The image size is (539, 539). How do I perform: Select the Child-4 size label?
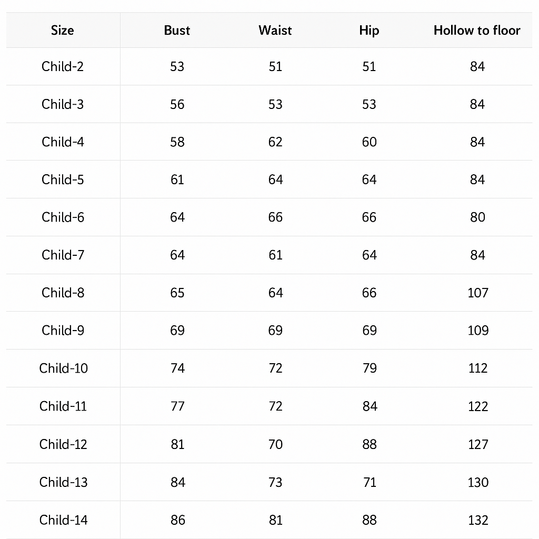(63, 142)
